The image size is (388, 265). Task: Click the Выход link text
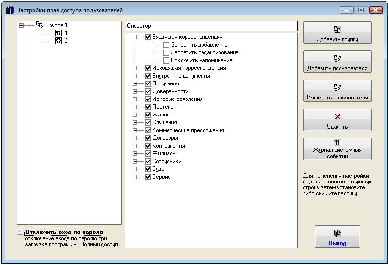click(x=337, y=243)
